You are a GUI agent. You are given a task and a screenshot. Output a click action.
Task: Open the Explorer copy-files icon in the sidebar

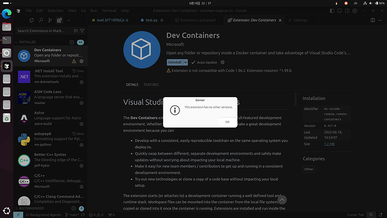pyautogui.click(x=31, y=20)
